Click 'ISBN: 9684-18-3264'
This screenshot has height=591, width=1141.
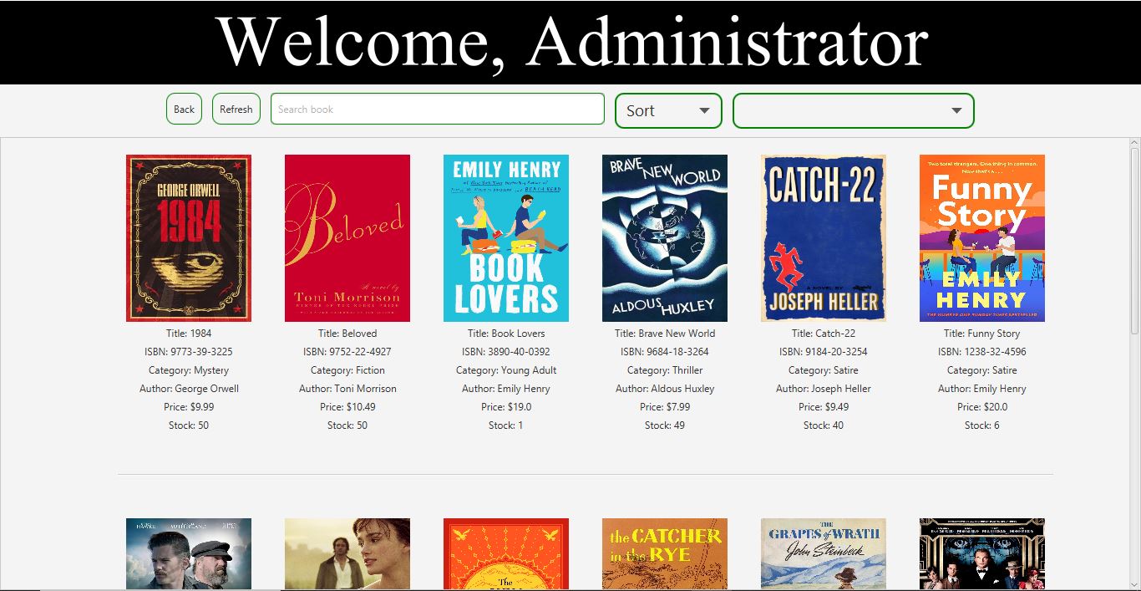click(665, 352)
